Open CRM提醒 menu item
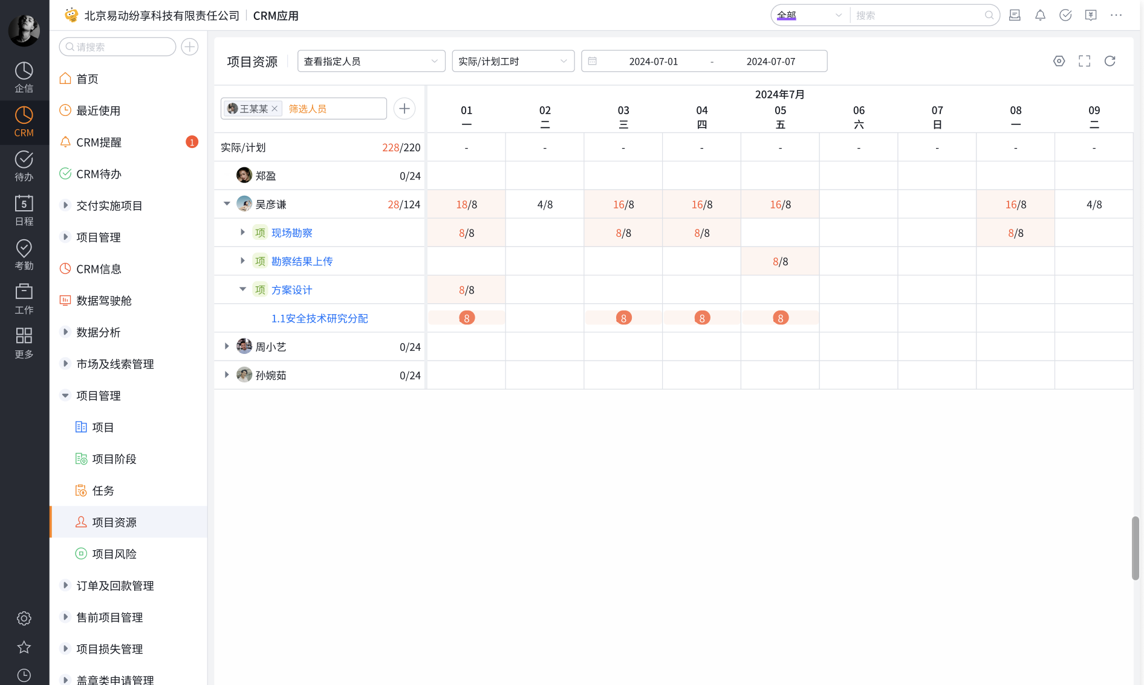Image resolution: width=1144 pixels, height=685 pixels. [99, 143]
